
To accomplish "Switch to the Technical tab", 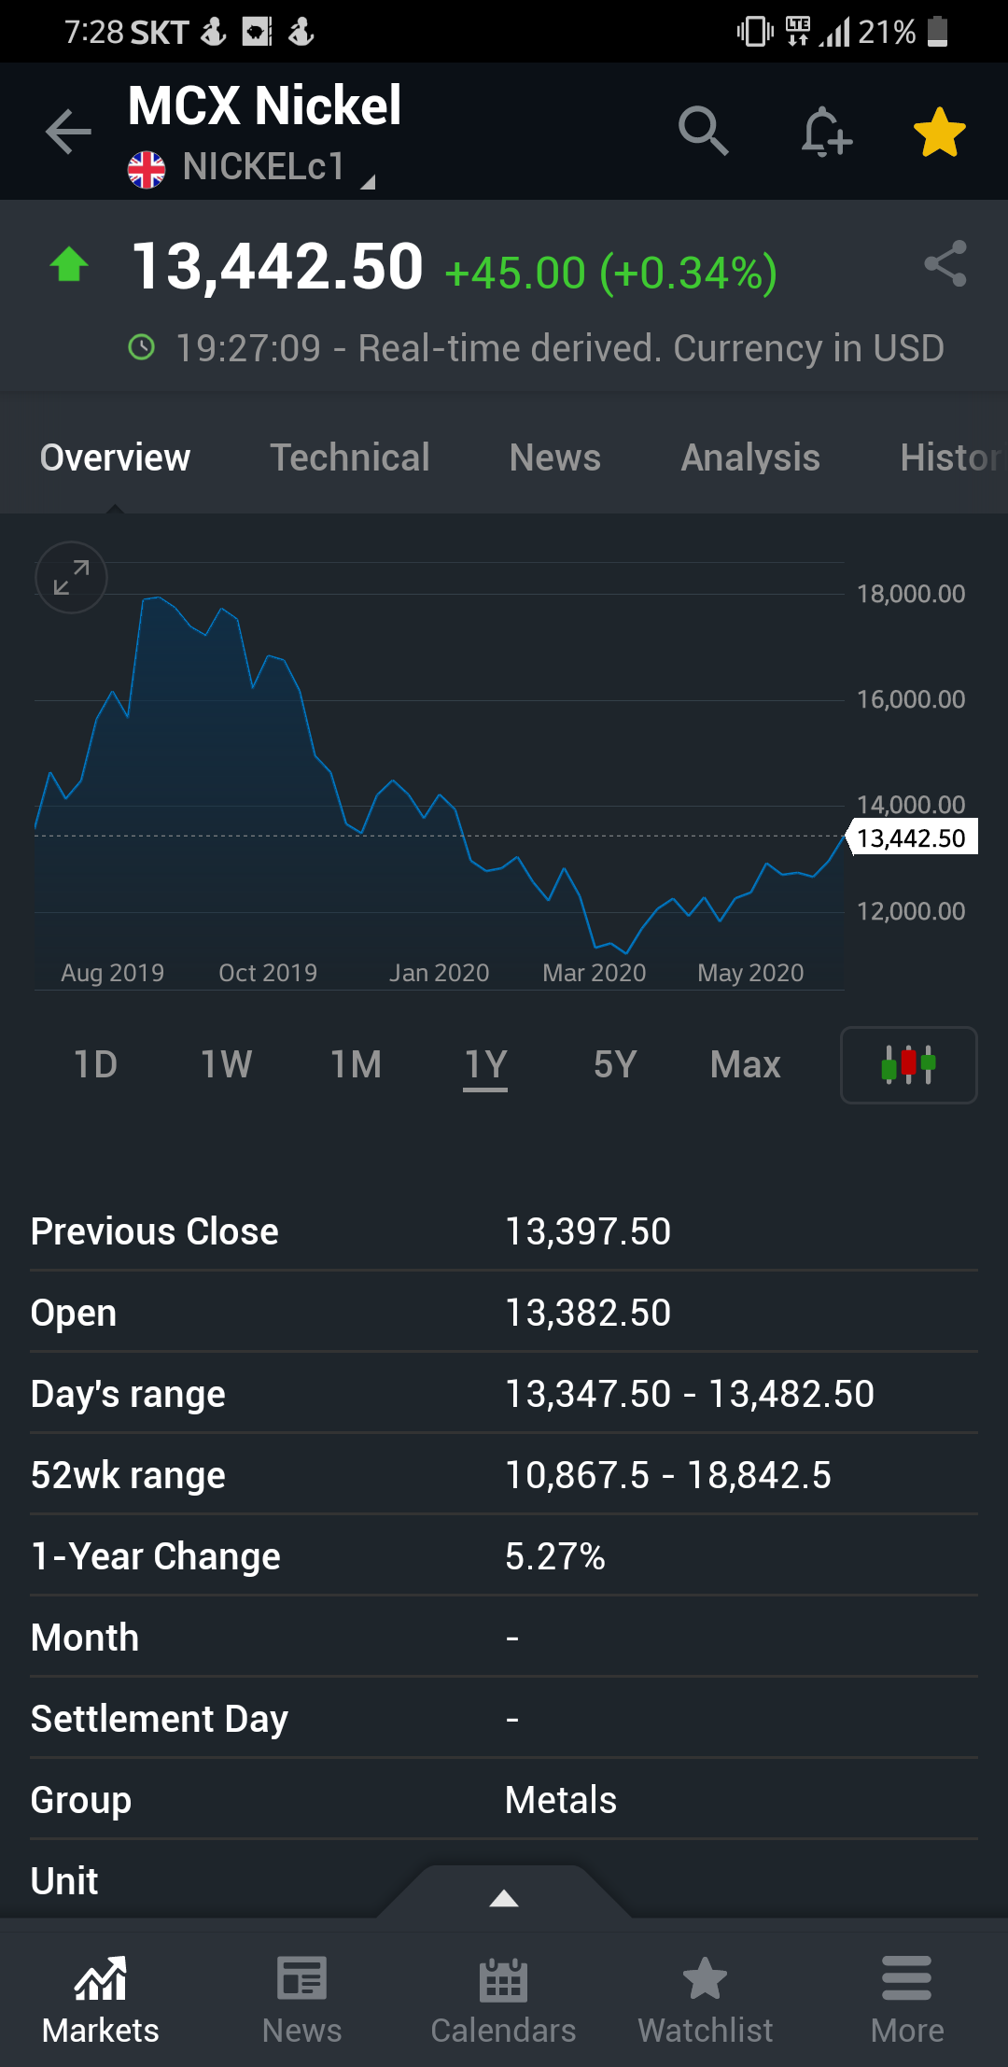I will click(x=350, y=457).
